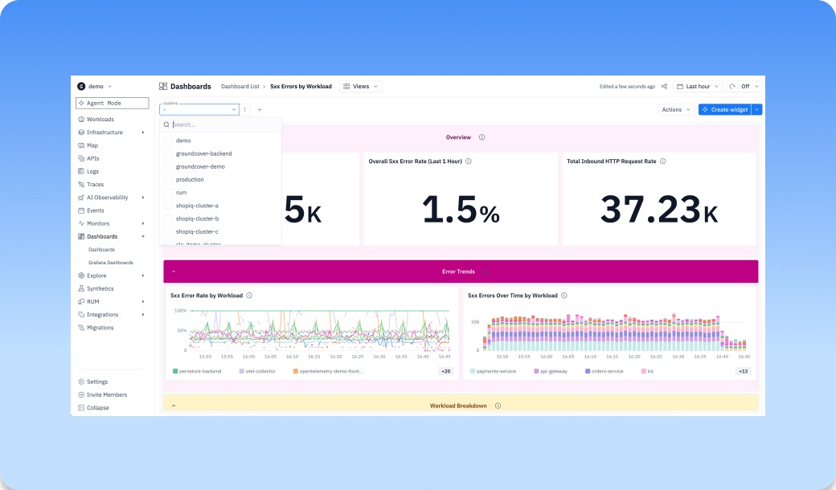Viewport: 836px width, 490px height.
Task: Toggle orders-service legend color swatch
Action: coord(588,371)
